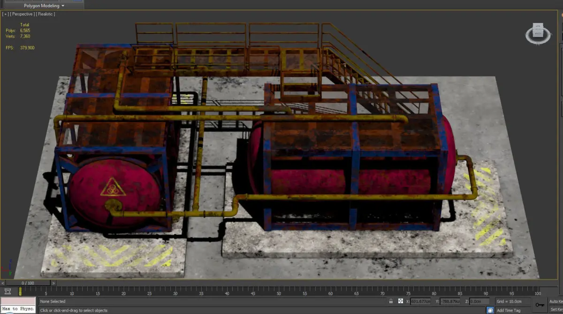This screenshot has height=314, width=563.
Task: Click the ViewCube navigation widget
Action: click(x=538, y=34)
